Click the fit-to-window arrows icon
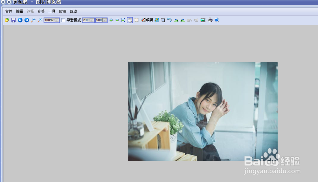Screen dimensions: 318x182 pyautogui.click(x=111, y=20)
